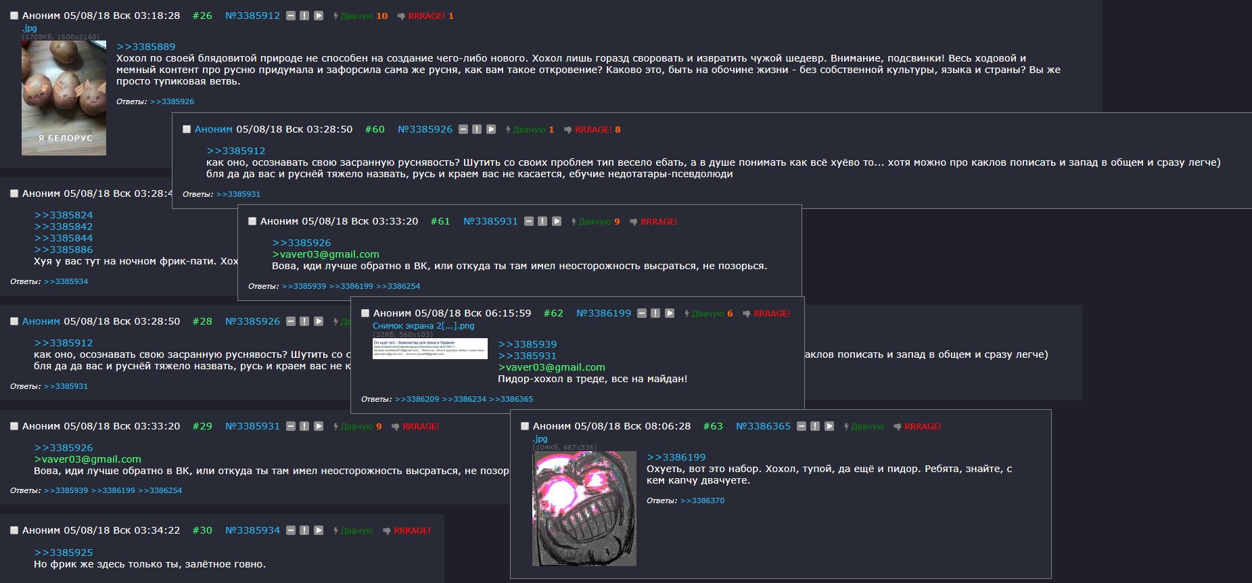Click the RRRAGE! thumbs-down on post #60
Image resolution: width=1252 pixels, height=583 pixels.
tap(593, 129)
